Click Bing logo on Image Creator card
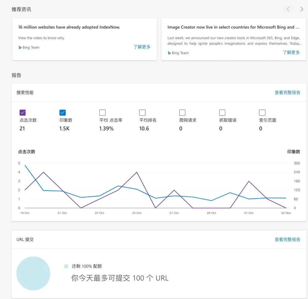This screenshot has width=308, height=299. click(x=169, y=53)
